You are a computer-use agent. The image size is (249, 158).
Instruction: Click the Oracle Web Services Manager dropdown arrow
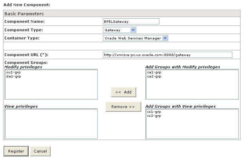(165, 38)
